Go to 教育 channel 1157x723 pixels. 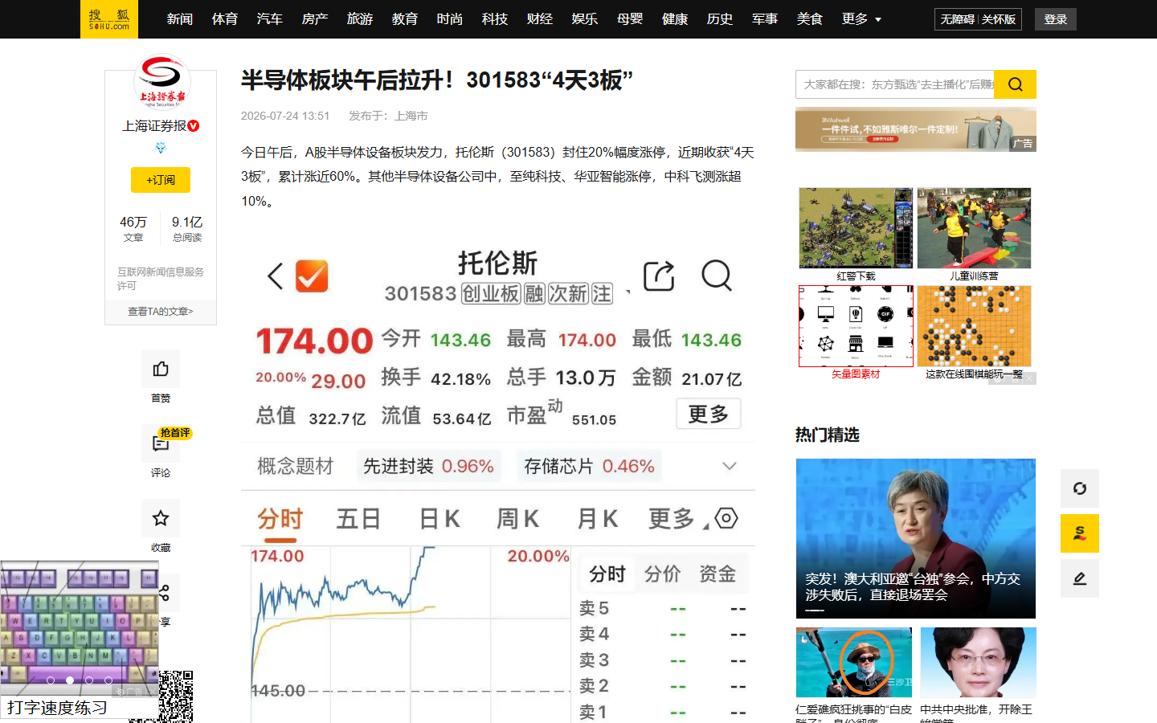pyautogui.click(x=405, y=19)
